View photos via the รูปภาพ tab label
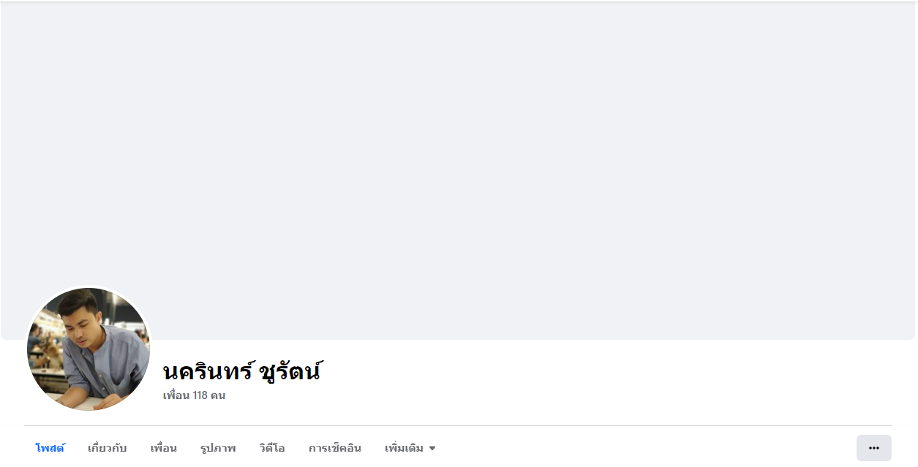918x467 pixels. (218, 448)
